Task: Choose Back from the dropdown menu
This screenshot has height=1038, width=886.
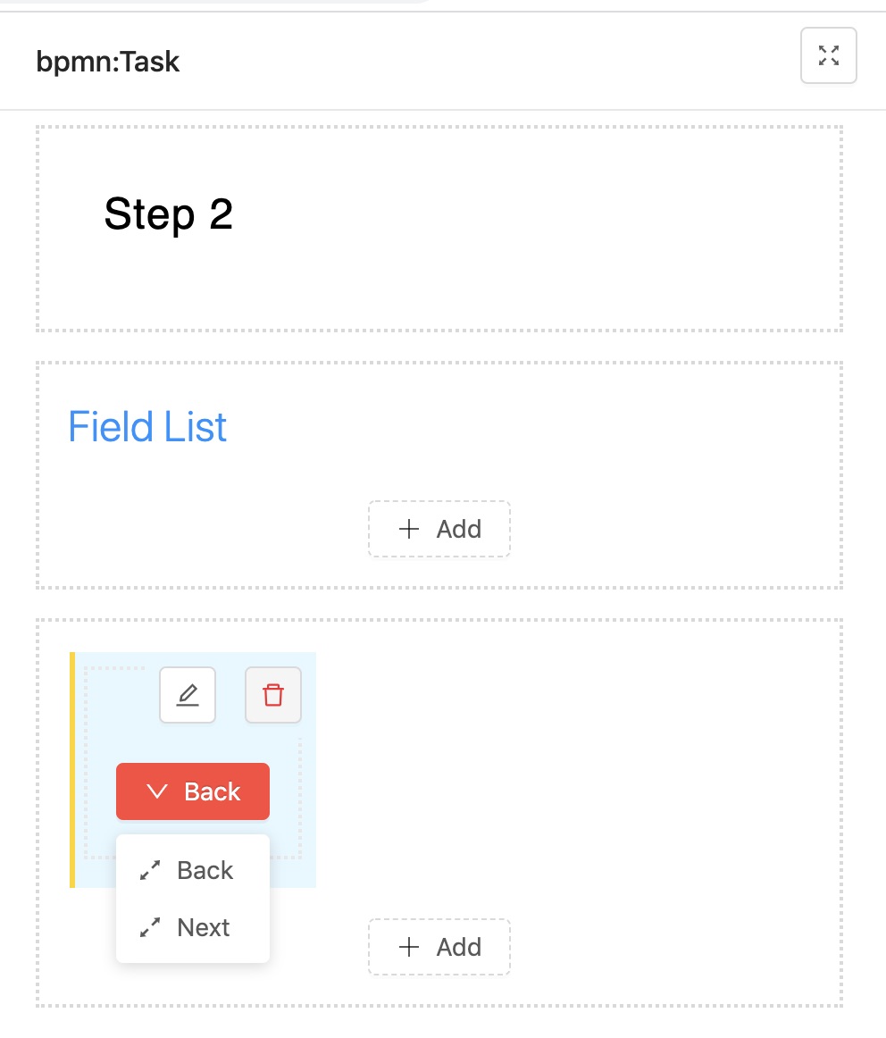Action: pos(193,871)
